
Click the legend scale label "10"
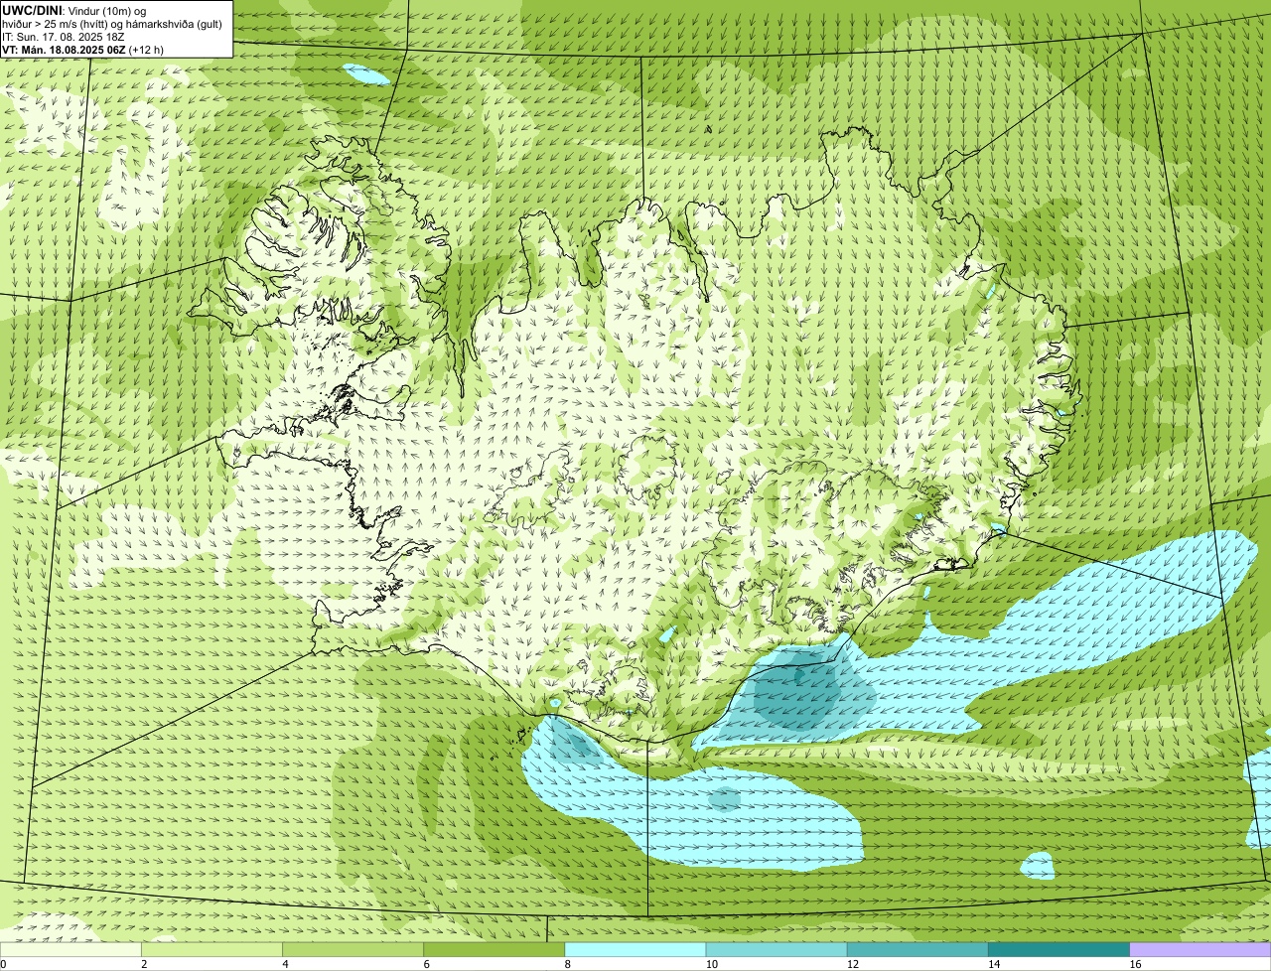pos(711,964)
